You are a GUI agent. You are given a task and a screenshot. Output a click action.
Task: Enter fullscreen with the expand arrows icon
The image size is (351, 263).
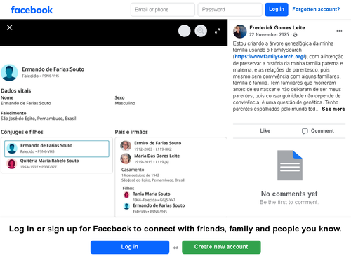218,31
